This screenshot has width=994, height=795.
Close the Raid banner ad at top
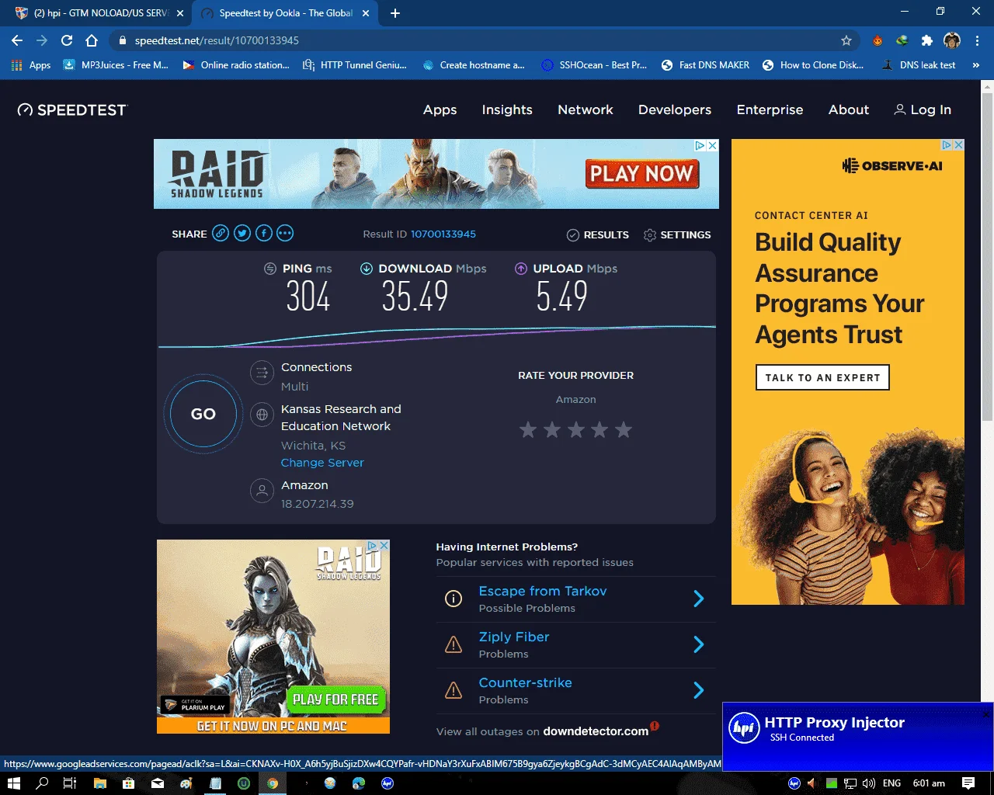(x=712, y=145)
